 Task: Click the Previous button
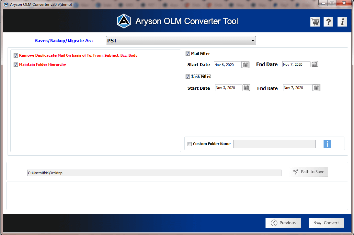point(283,223)
